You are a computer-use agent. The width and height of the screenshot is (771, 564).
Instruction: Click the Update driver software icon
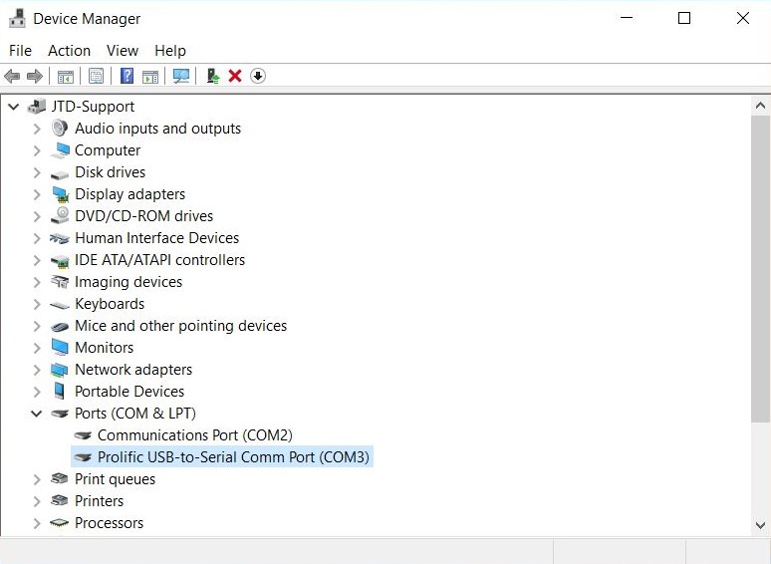click(212, 76)
